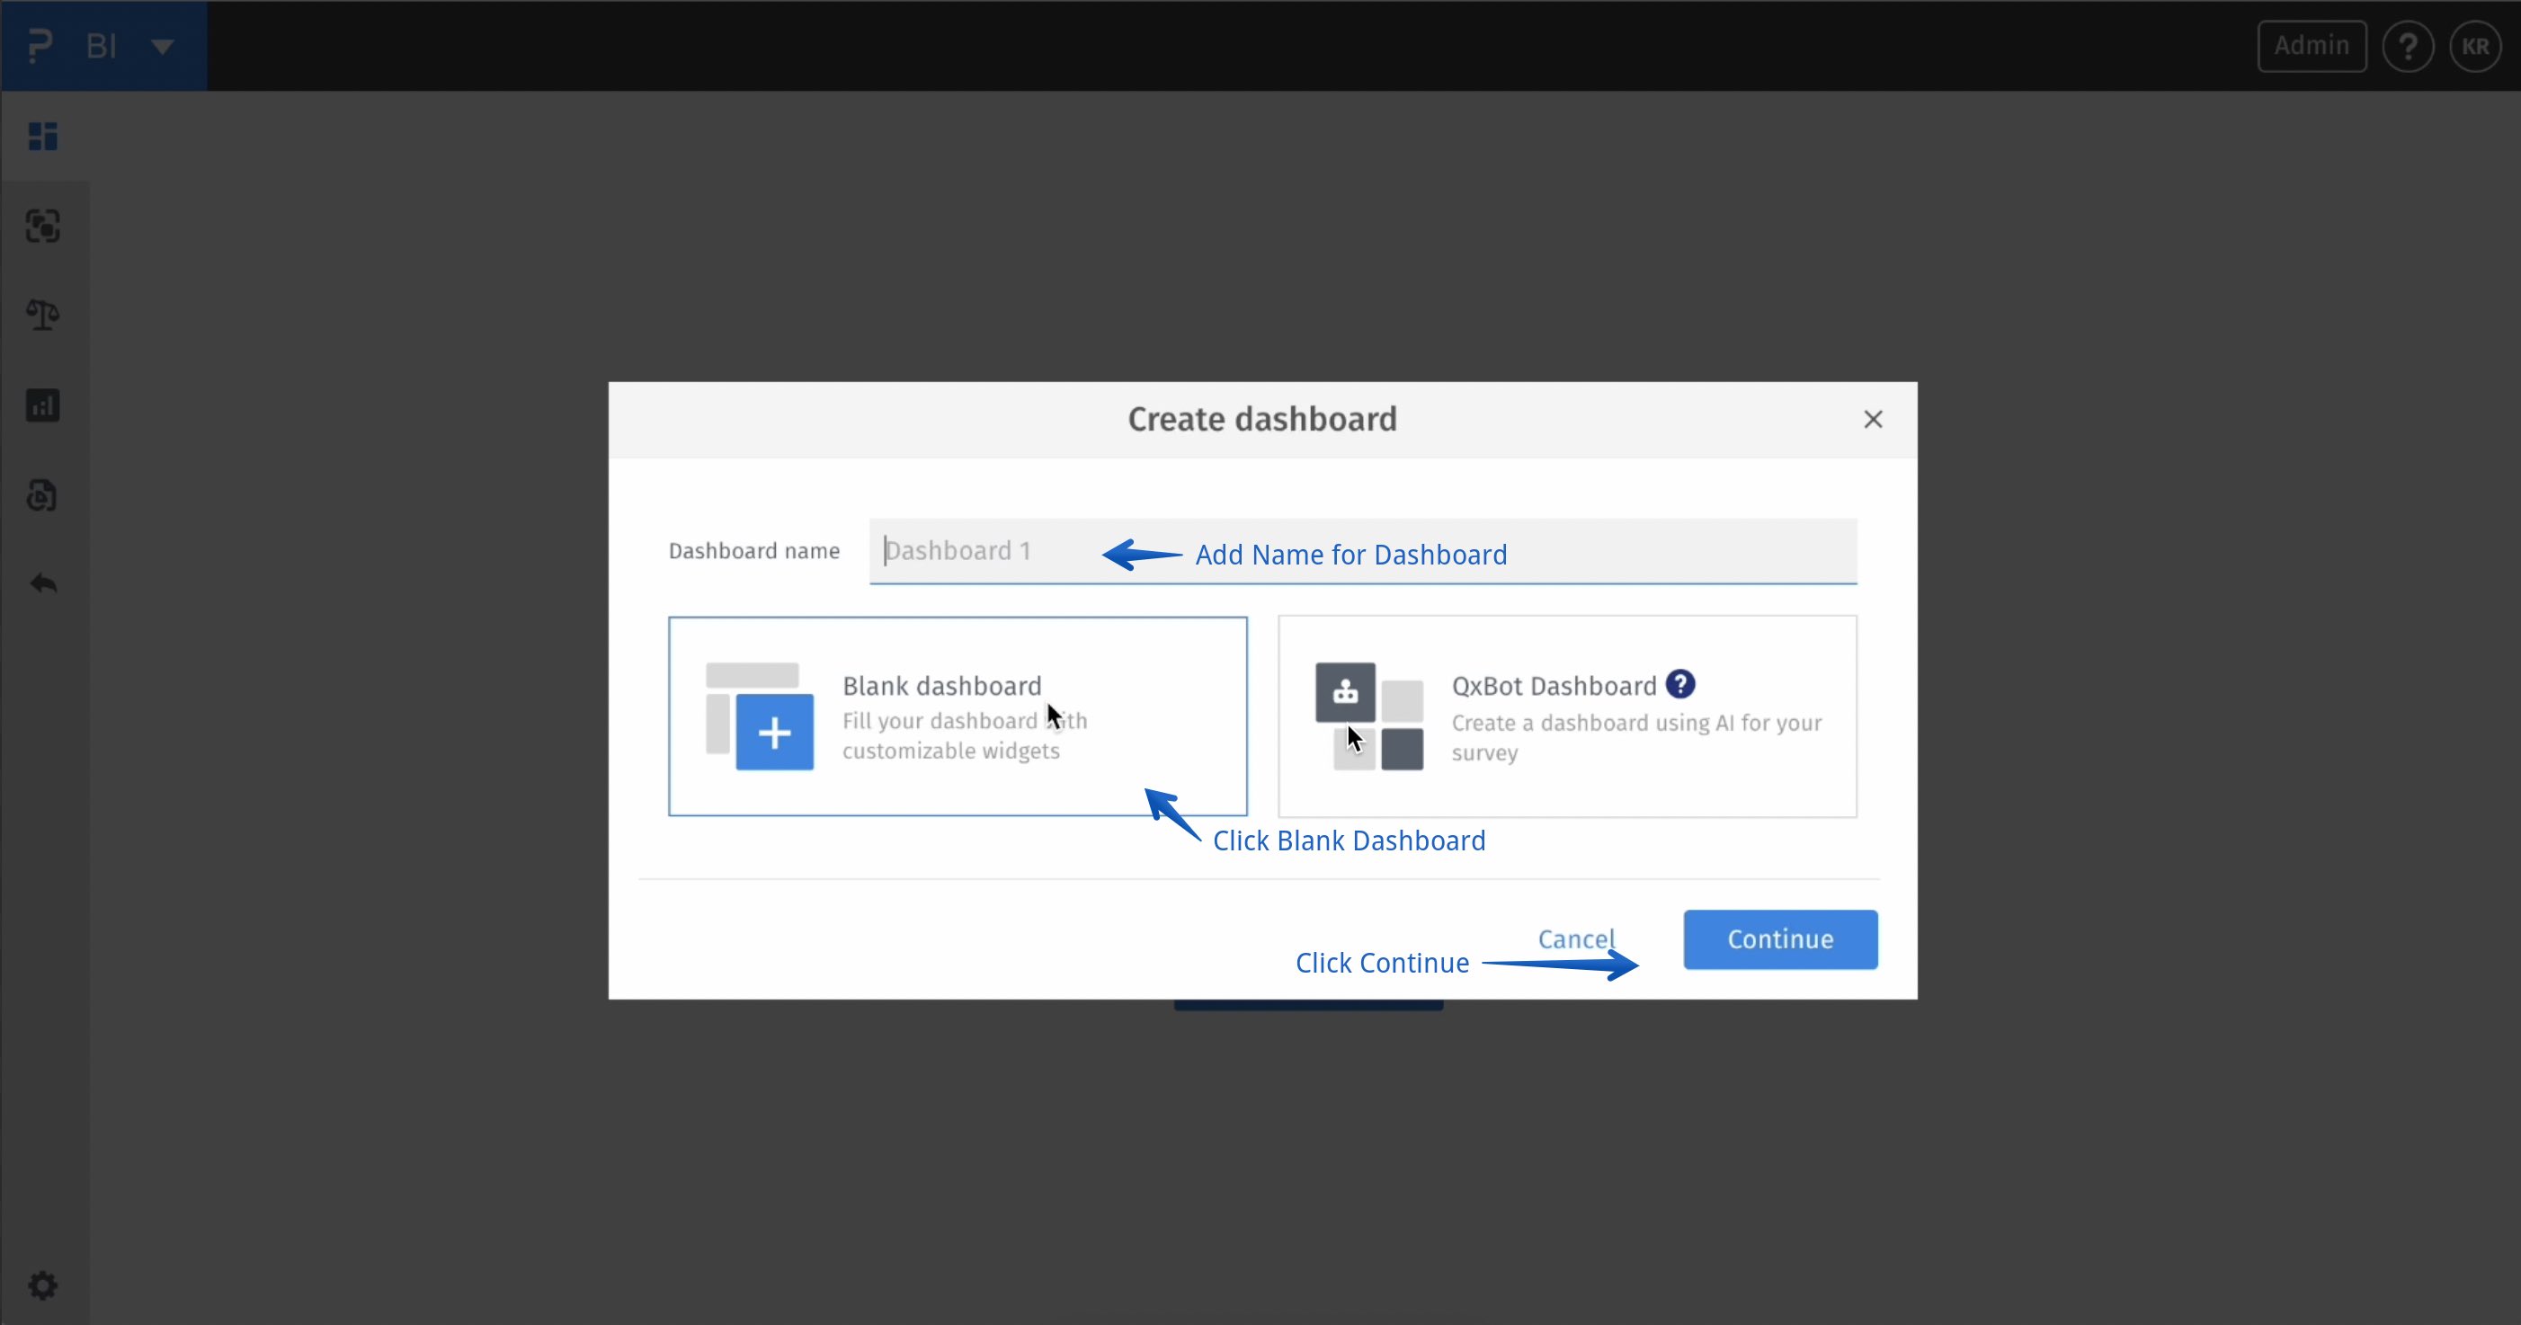Open Settings via the gear icon
This screenshot has height=1325, width=2521.
[x=43, y=1285]
